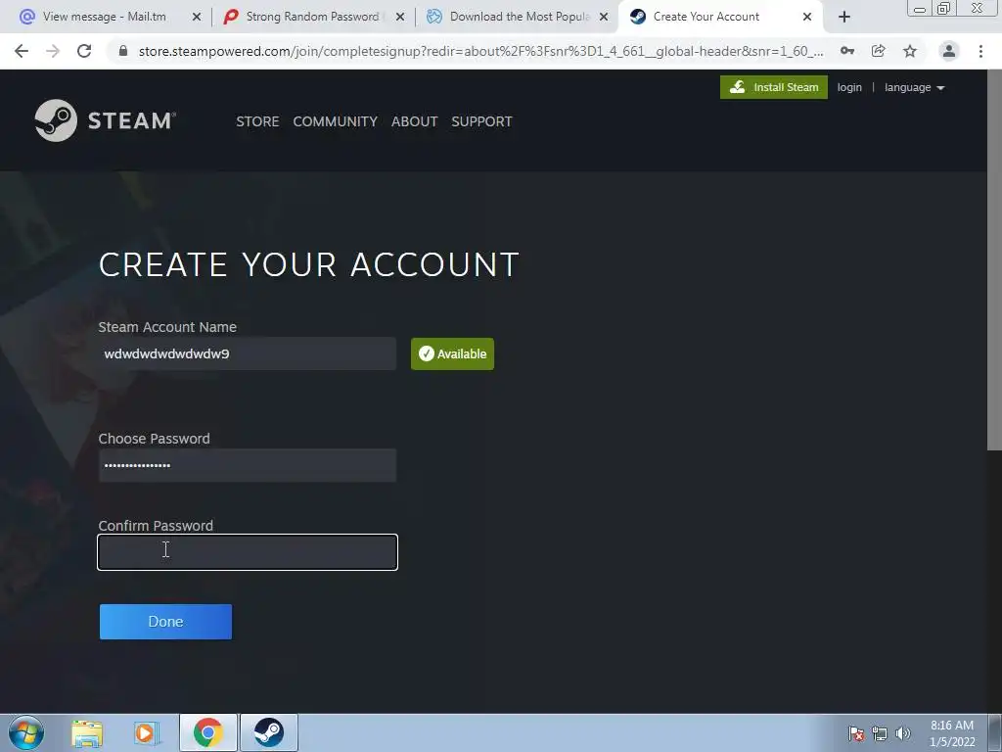Open the ABOUT page link
The image size is (1002, 752).
point(414,121)
